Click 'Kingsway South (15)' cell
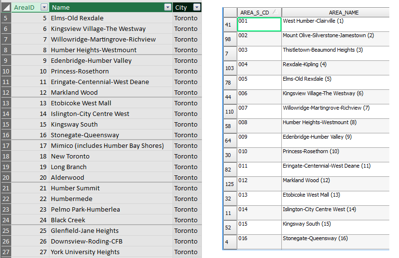399x258 pixels. point(336,227)
